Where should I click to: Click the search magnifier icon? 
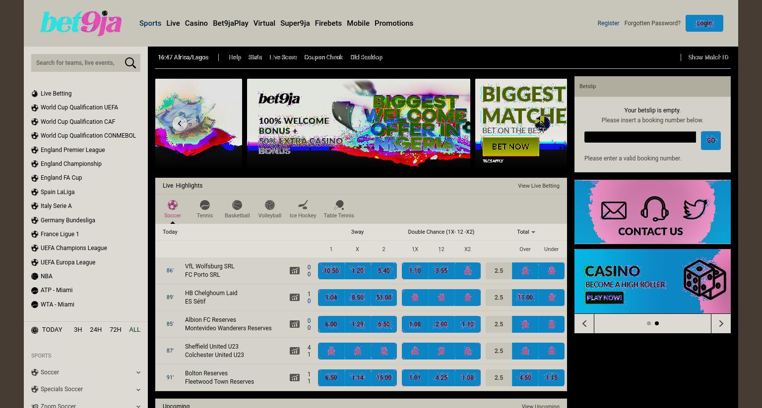[130, 63]
